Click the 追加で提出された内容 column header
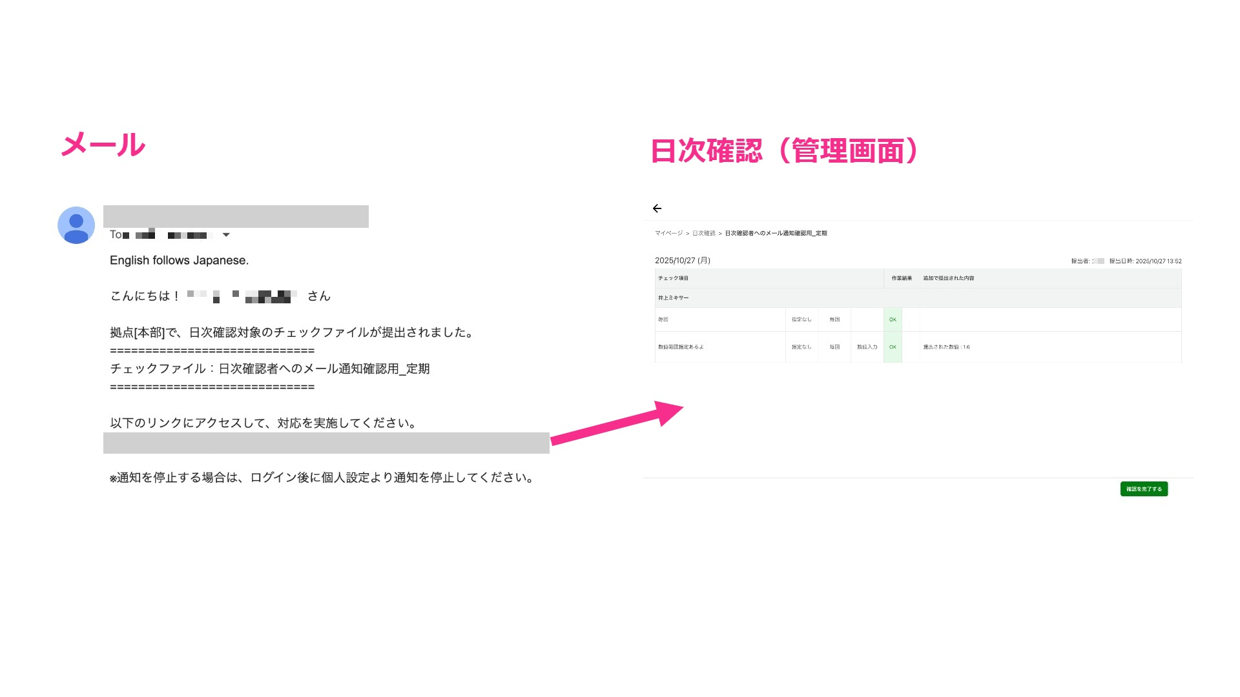Image resolution: width=1240 pixels, height=697 pixels. 948,278
